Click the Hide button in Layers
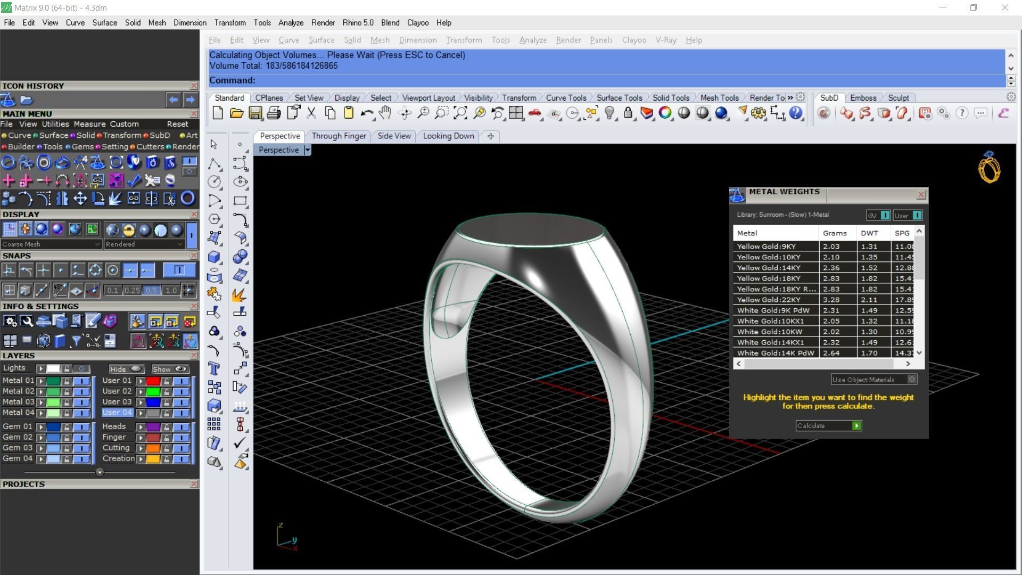This screenshot has height=575, width=1022. [126, 368]
